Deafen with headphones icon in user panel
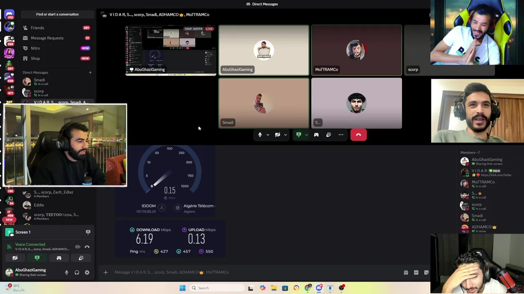The image size is (524, 294). pos(77,272)
